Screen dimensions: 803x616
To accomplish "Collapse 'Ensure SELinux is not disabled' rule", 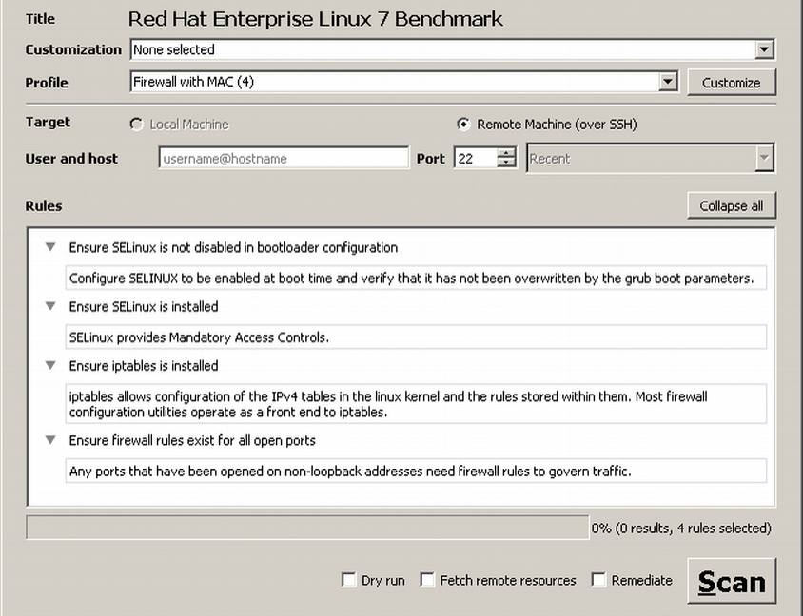I will 50,247.
